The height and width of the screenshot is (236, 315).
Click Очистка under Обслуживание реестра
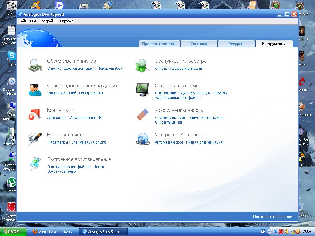coord(162,69)
